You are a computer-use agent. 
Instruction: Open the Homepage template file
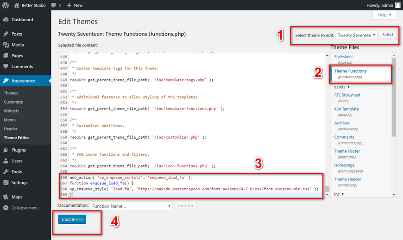344,165
